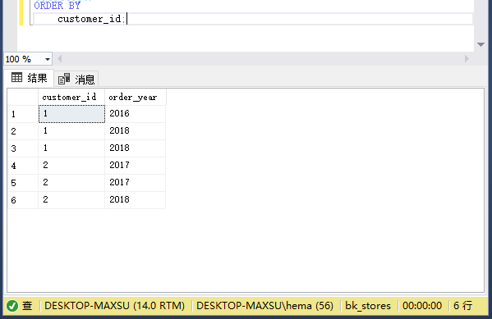This screenshot has width=492, height=319.
Task: Select the order_year column header
Action: click(136, 97)
